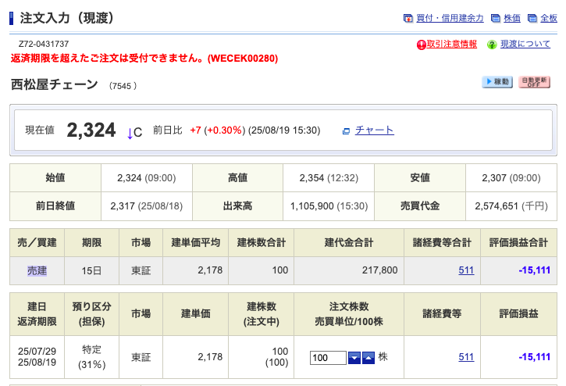This screenshot has width=566, height=386.
Task: Click the 高値 value 2,354 (12:32)
Action: (x=329, y=178)
